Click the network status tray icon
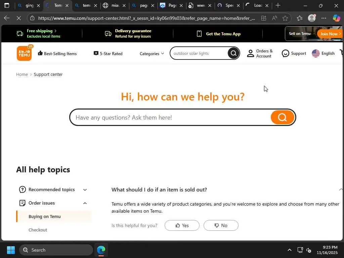Screen dimensions: 344x258 pyautogui.click(x=300, y=250)
